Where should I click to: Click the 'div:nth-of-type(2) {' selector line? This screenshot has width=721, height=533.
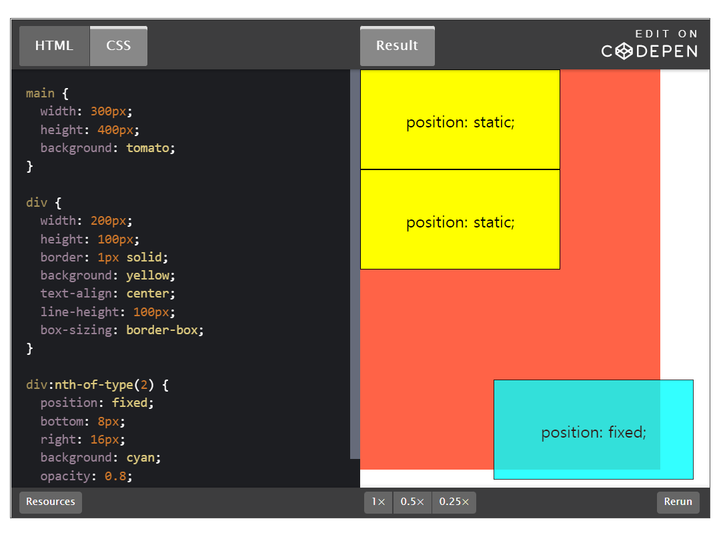click(97, 385)
